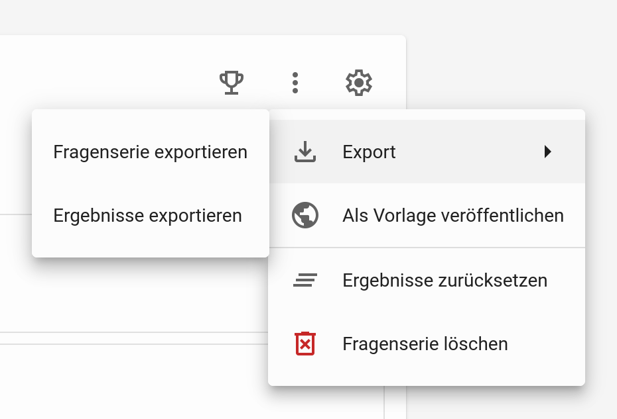This screenshot has height=419, width=617.
Task: Click the download icon next to Export
Action: pyautogui.click(x=305, y=152)
